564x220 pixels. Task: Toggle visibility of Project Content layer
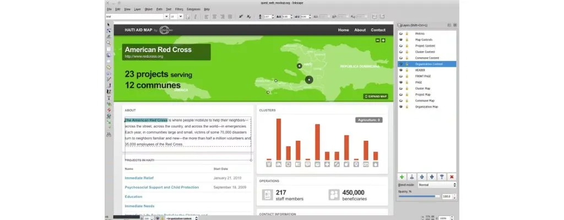[401, 46]
